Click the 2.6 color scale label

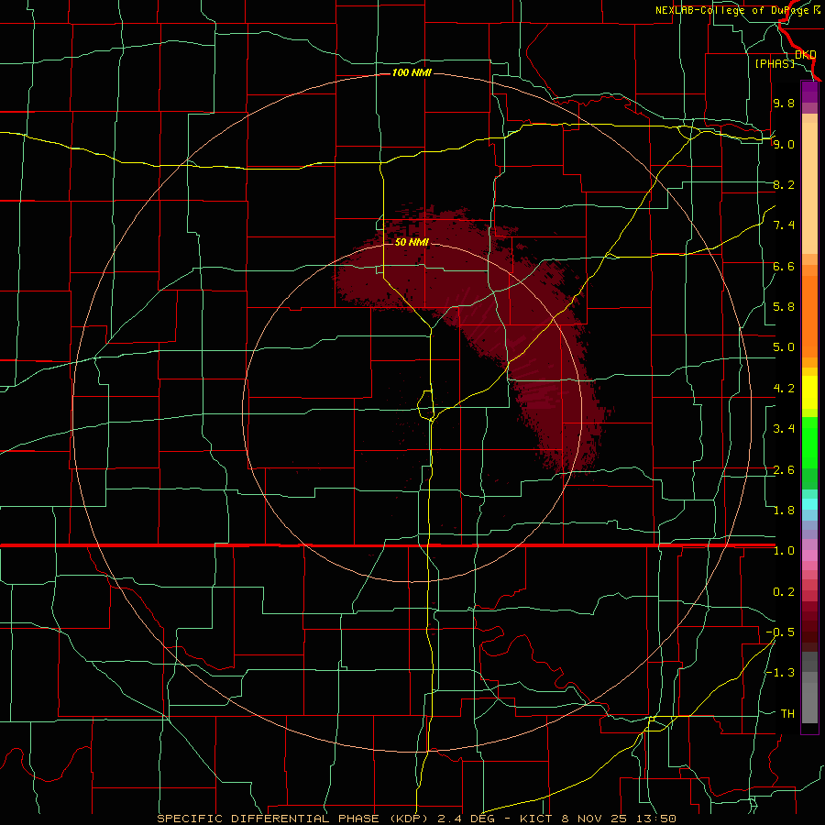pyautogui.click(x=784, y=470)
